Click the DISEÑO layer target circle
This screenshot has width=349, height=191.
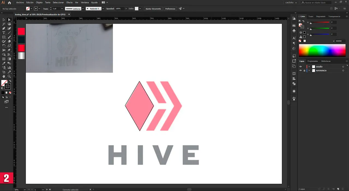pos(343,67)
